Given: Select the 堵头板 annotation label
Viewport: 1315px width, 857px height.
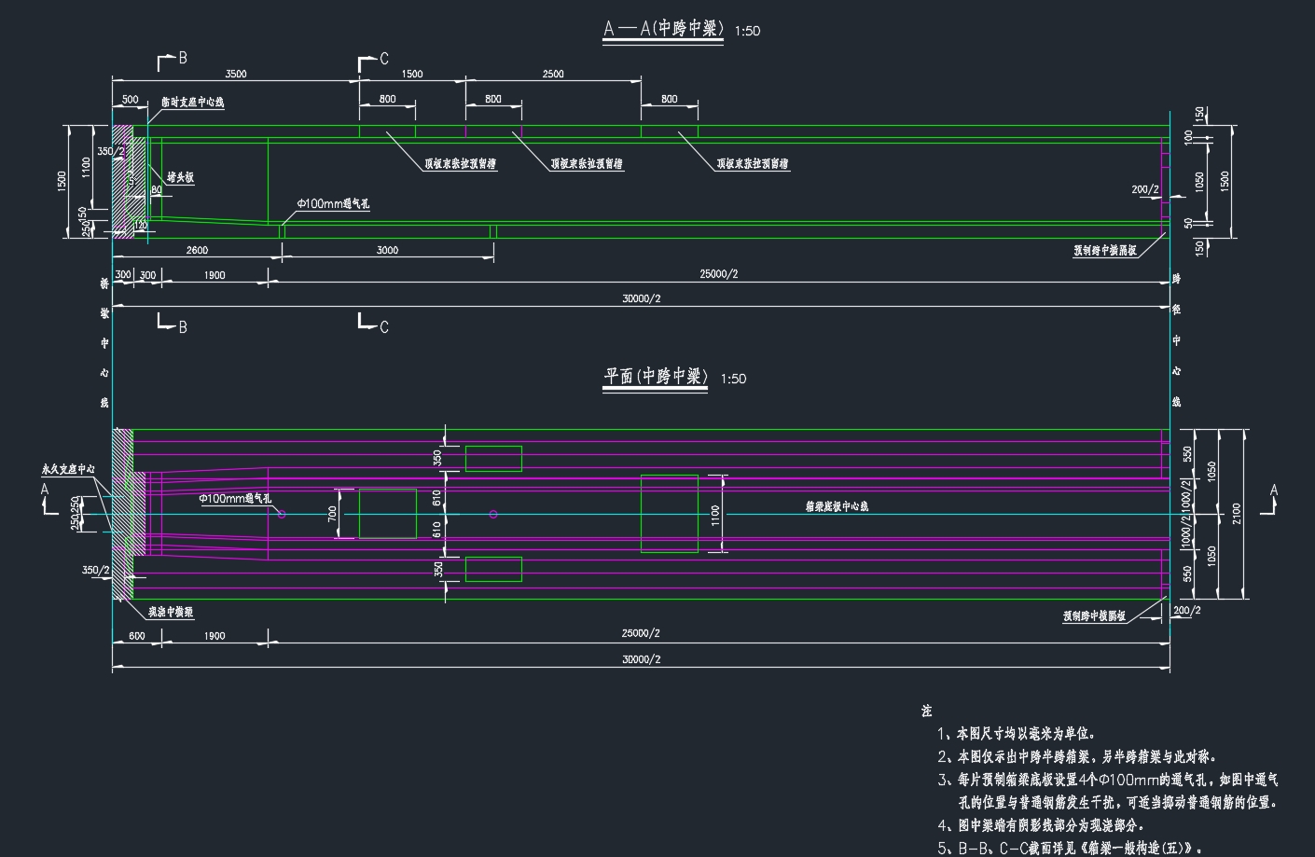Looking at the screenshot, I should tap(180, 177).
